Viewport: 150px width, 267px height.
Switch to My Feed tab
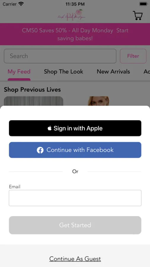(x=19, y=72)
